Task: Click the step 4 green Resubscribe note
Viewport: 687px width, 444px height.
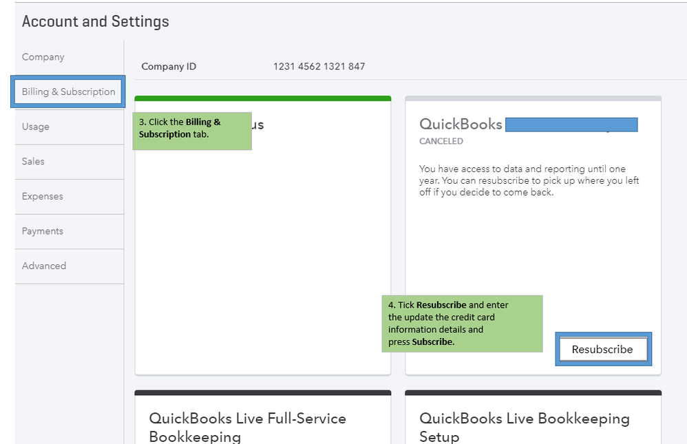Action: click(x=461, y=324)
